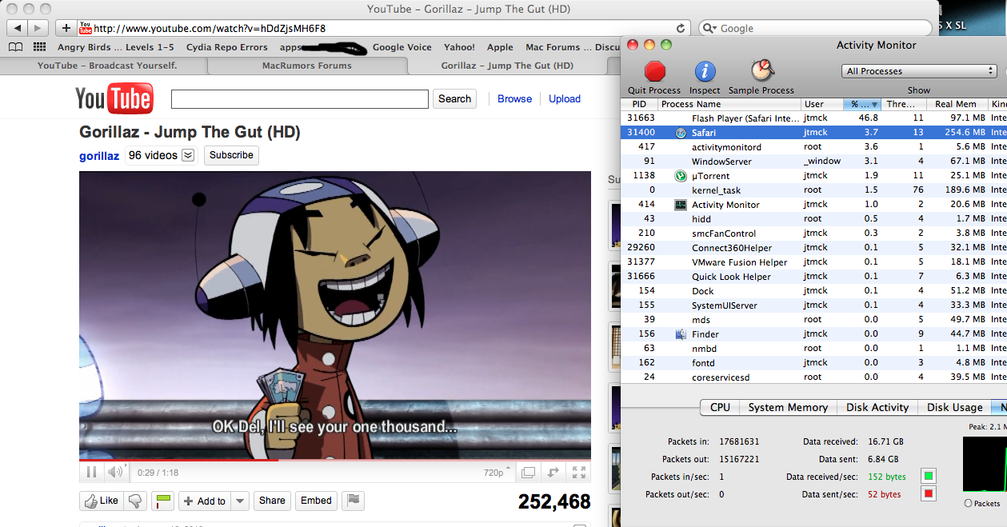Image resolution: width=1007 pixels, height=527 pixels.
Task: Open video statistics bar-chart icon
Action: pos(163,501)
